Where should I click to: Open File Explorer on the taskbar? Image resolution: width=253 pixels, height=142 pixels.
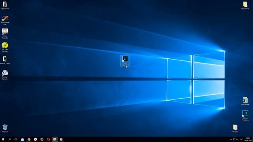(55, 139)
